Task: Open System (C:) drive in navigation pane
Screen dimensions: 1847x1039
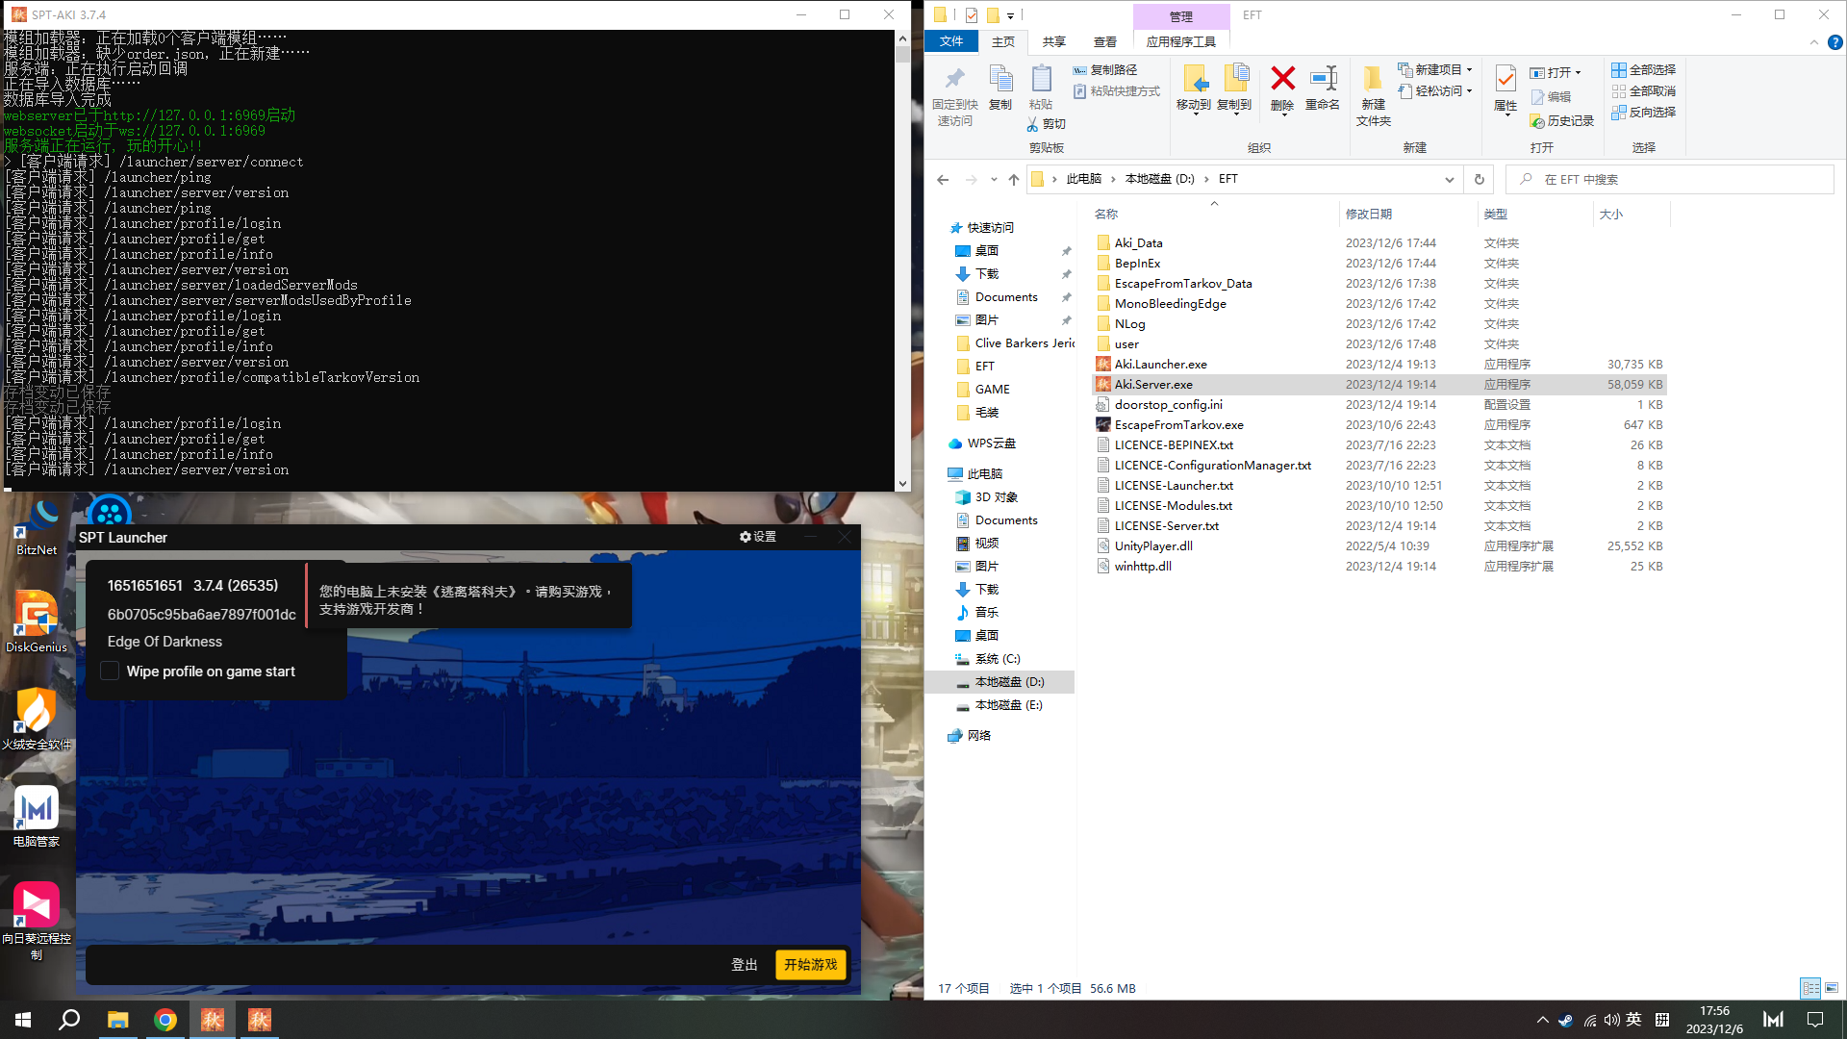Action: click(998, 658)
